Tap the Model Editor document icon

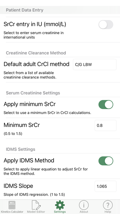(x=36, y=205)
